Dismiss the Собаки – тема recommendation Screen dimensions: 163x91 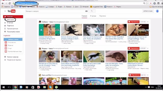[148, 22]
